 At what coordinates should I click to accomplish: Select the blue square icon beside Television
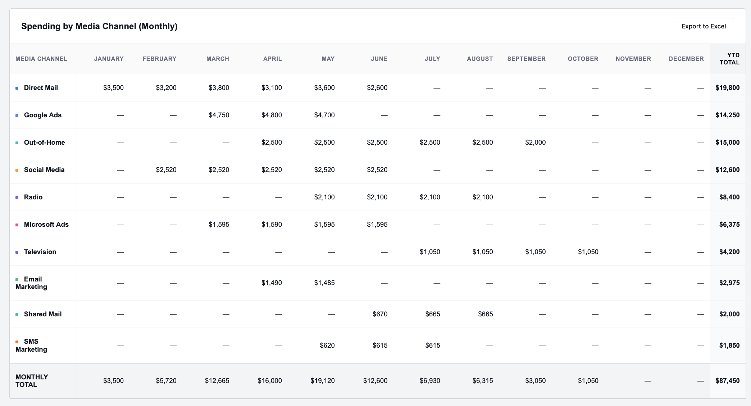click(17, 252)
